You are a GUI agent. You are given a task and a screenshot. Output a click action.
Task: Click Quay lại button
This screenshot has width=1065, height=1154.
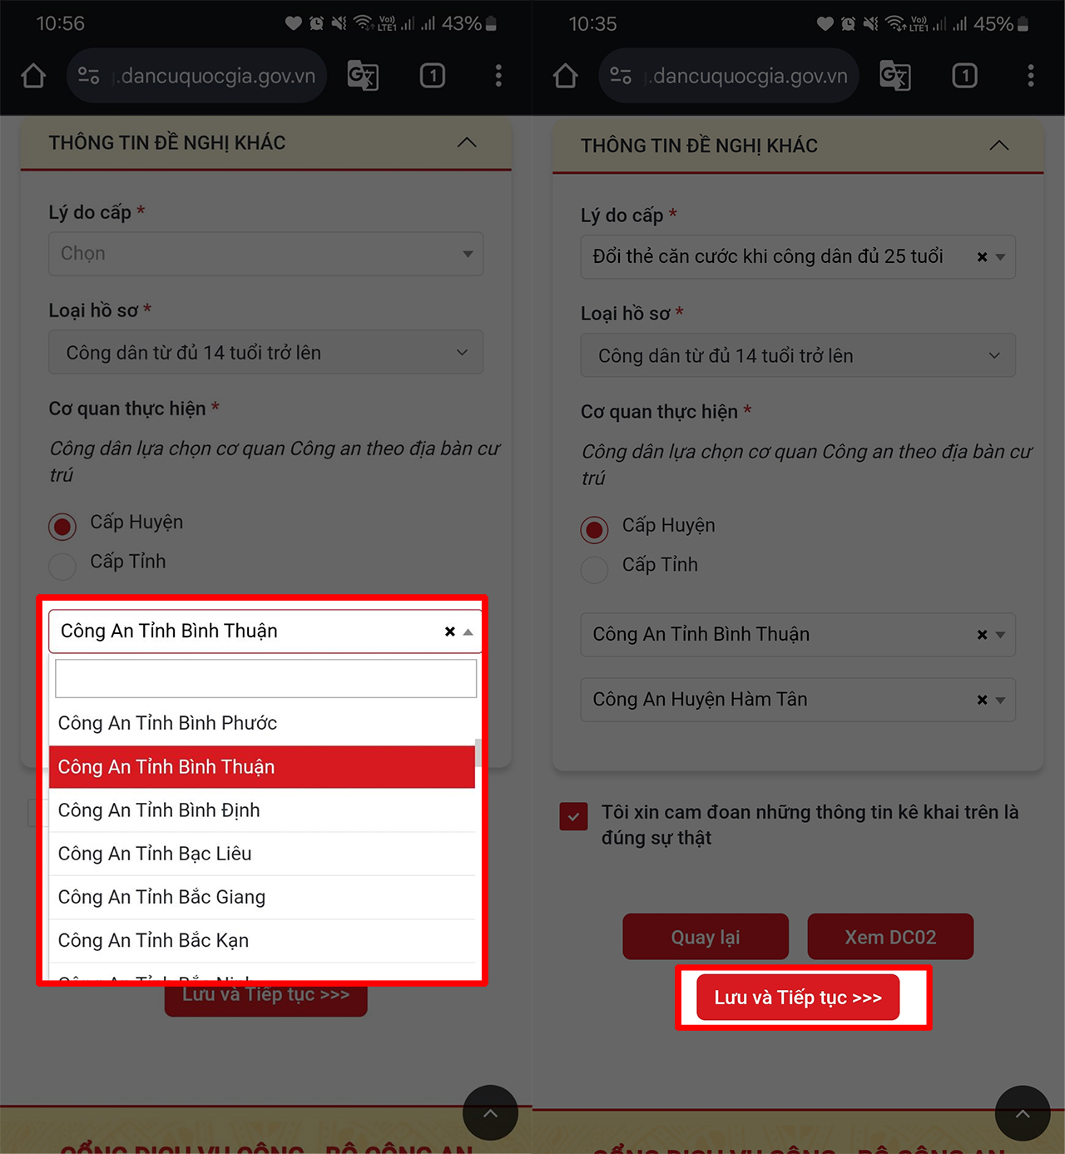[706, 937]
